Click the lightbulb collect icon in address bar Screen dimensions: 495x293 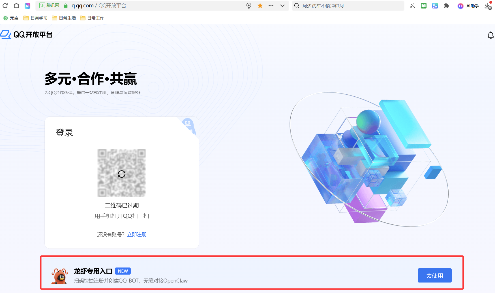point(248,6)
